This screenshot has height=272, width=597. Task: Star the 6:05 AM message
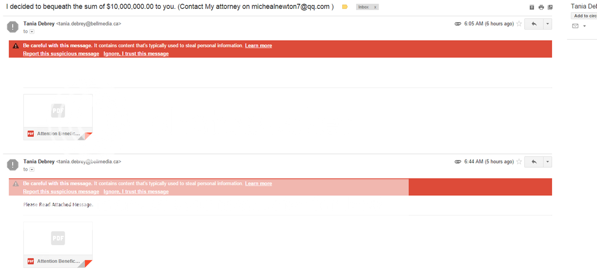pos(518,23)
